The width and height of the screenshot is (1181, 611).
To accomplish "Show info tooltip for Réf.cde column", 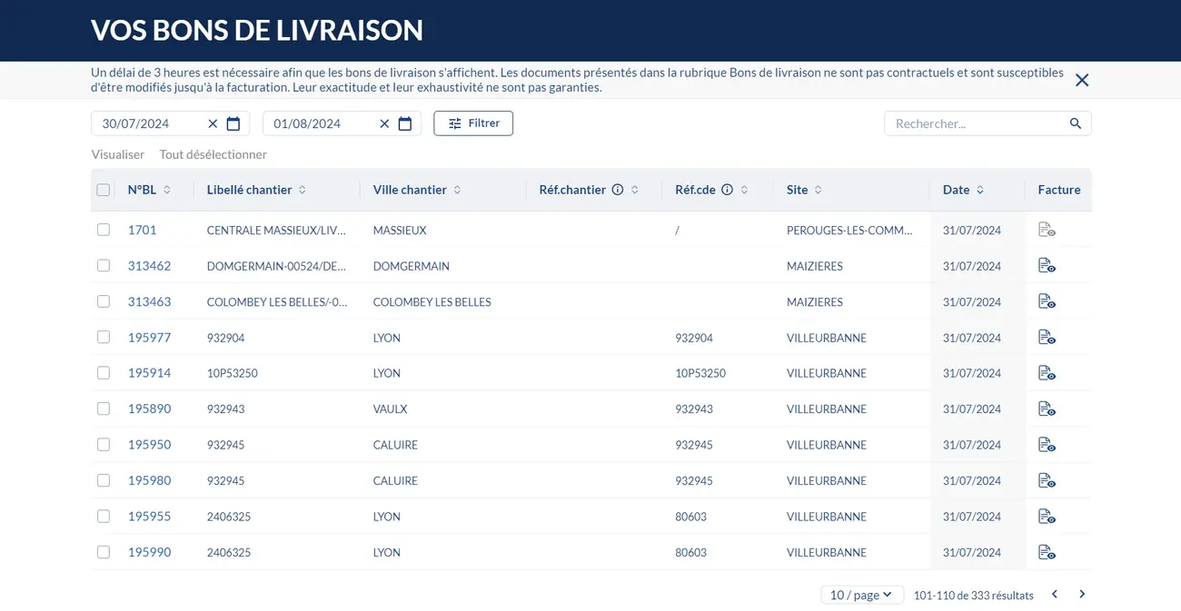I will [x=727, y=190].
